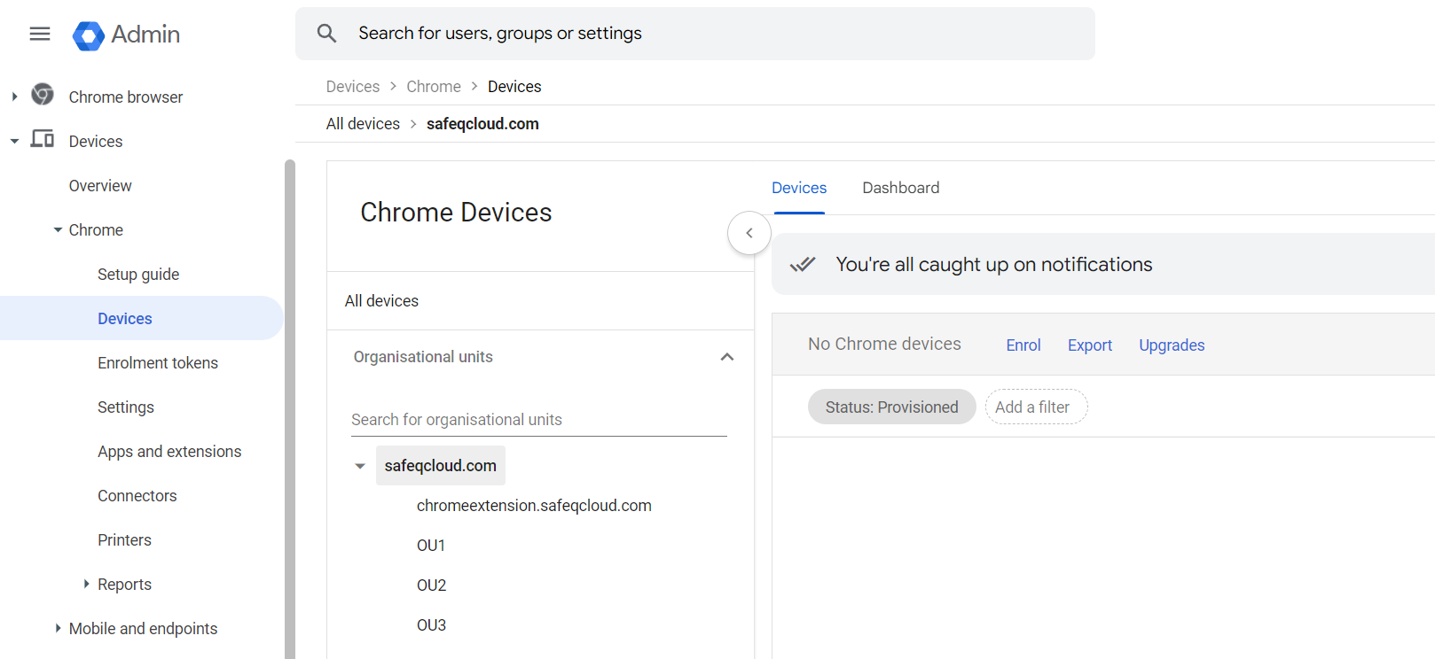The height and width of the screenshot is (659, 1435).
Task: Click the Enrol link
Action: click(1023, 345)
